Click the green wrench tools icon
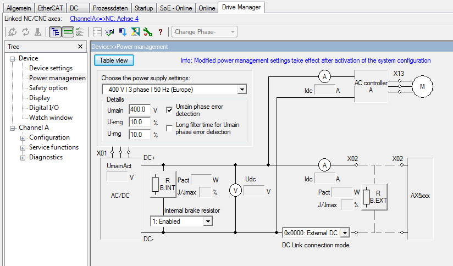 148,32
